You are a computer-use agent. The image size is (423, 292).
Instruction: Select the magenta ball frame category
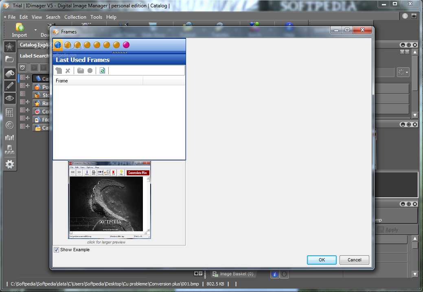(x=126, y=45)
